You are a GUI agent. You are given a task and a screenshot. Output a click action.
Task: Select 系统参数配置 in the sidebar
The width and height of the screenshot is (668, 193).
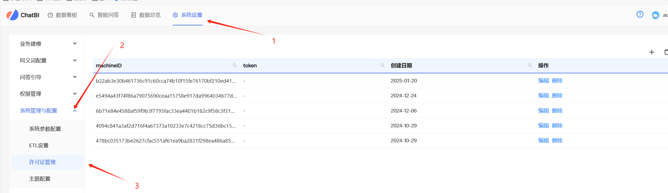coord(45,129)
